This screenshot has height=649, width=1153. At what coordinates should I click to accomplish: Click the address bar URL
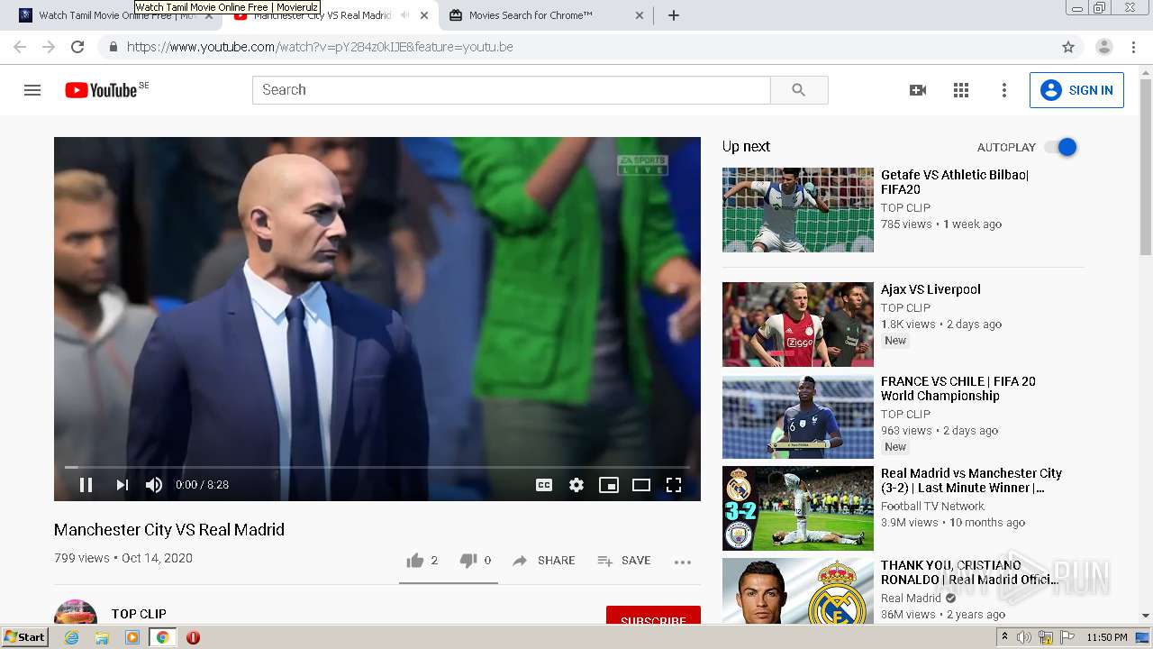tap(320, 47)
